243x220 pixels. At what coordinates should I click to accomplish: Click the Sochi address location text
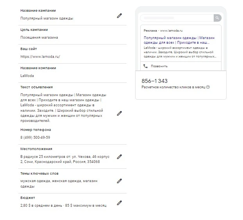[x=65, y=159]
